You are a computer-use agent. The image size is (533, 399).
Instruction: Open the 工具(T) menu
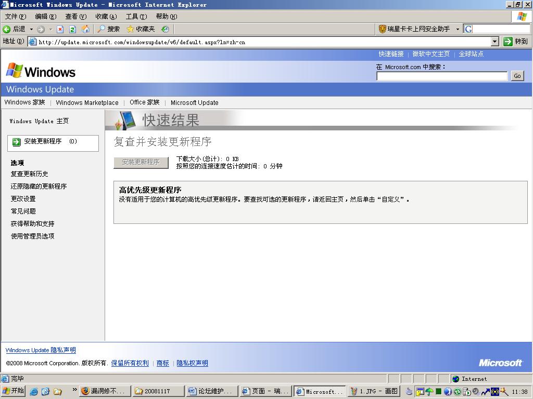point(136,17)
